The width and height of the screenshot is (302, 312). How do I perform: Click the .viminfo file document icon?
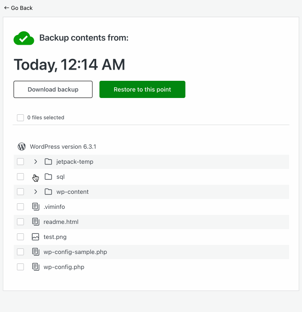[35, 207]
